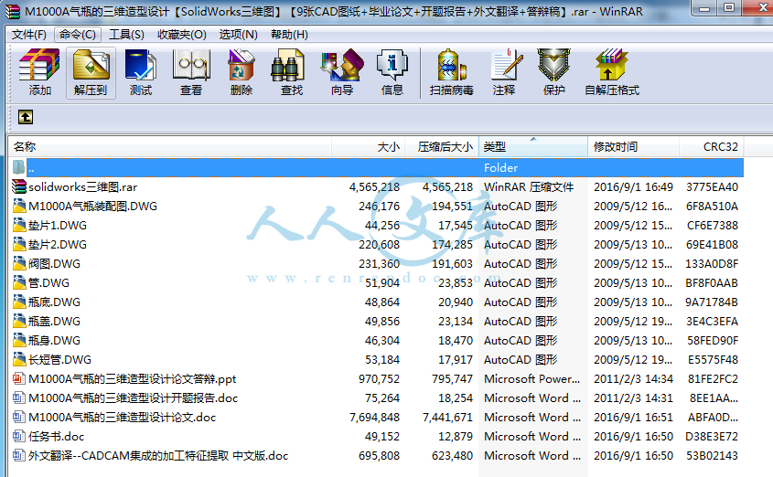Click the 添加 (Add) toolbar icon

(39, 65)
